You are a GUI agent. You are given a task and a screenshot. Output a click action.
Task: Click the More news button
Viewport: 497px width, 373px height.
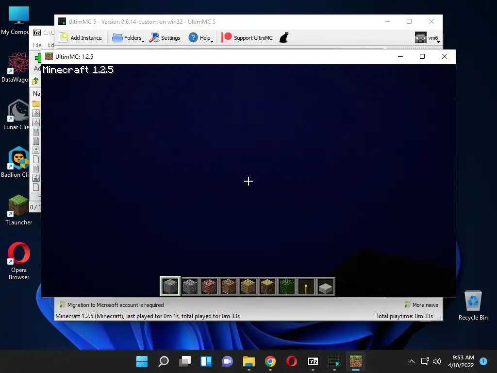click(x=421, y=305)
